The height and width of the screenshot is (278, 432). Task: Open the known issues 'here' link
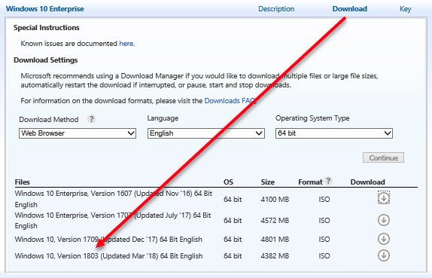pos(126,44)
